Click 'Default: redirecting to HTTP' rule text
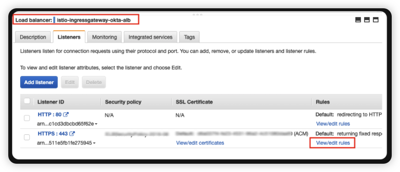 click(349, 115)
